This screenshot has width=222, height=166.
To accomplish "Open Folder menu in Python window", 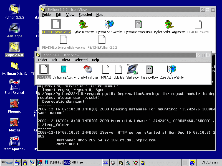I will pyautogui.click(x=47, y=15).
